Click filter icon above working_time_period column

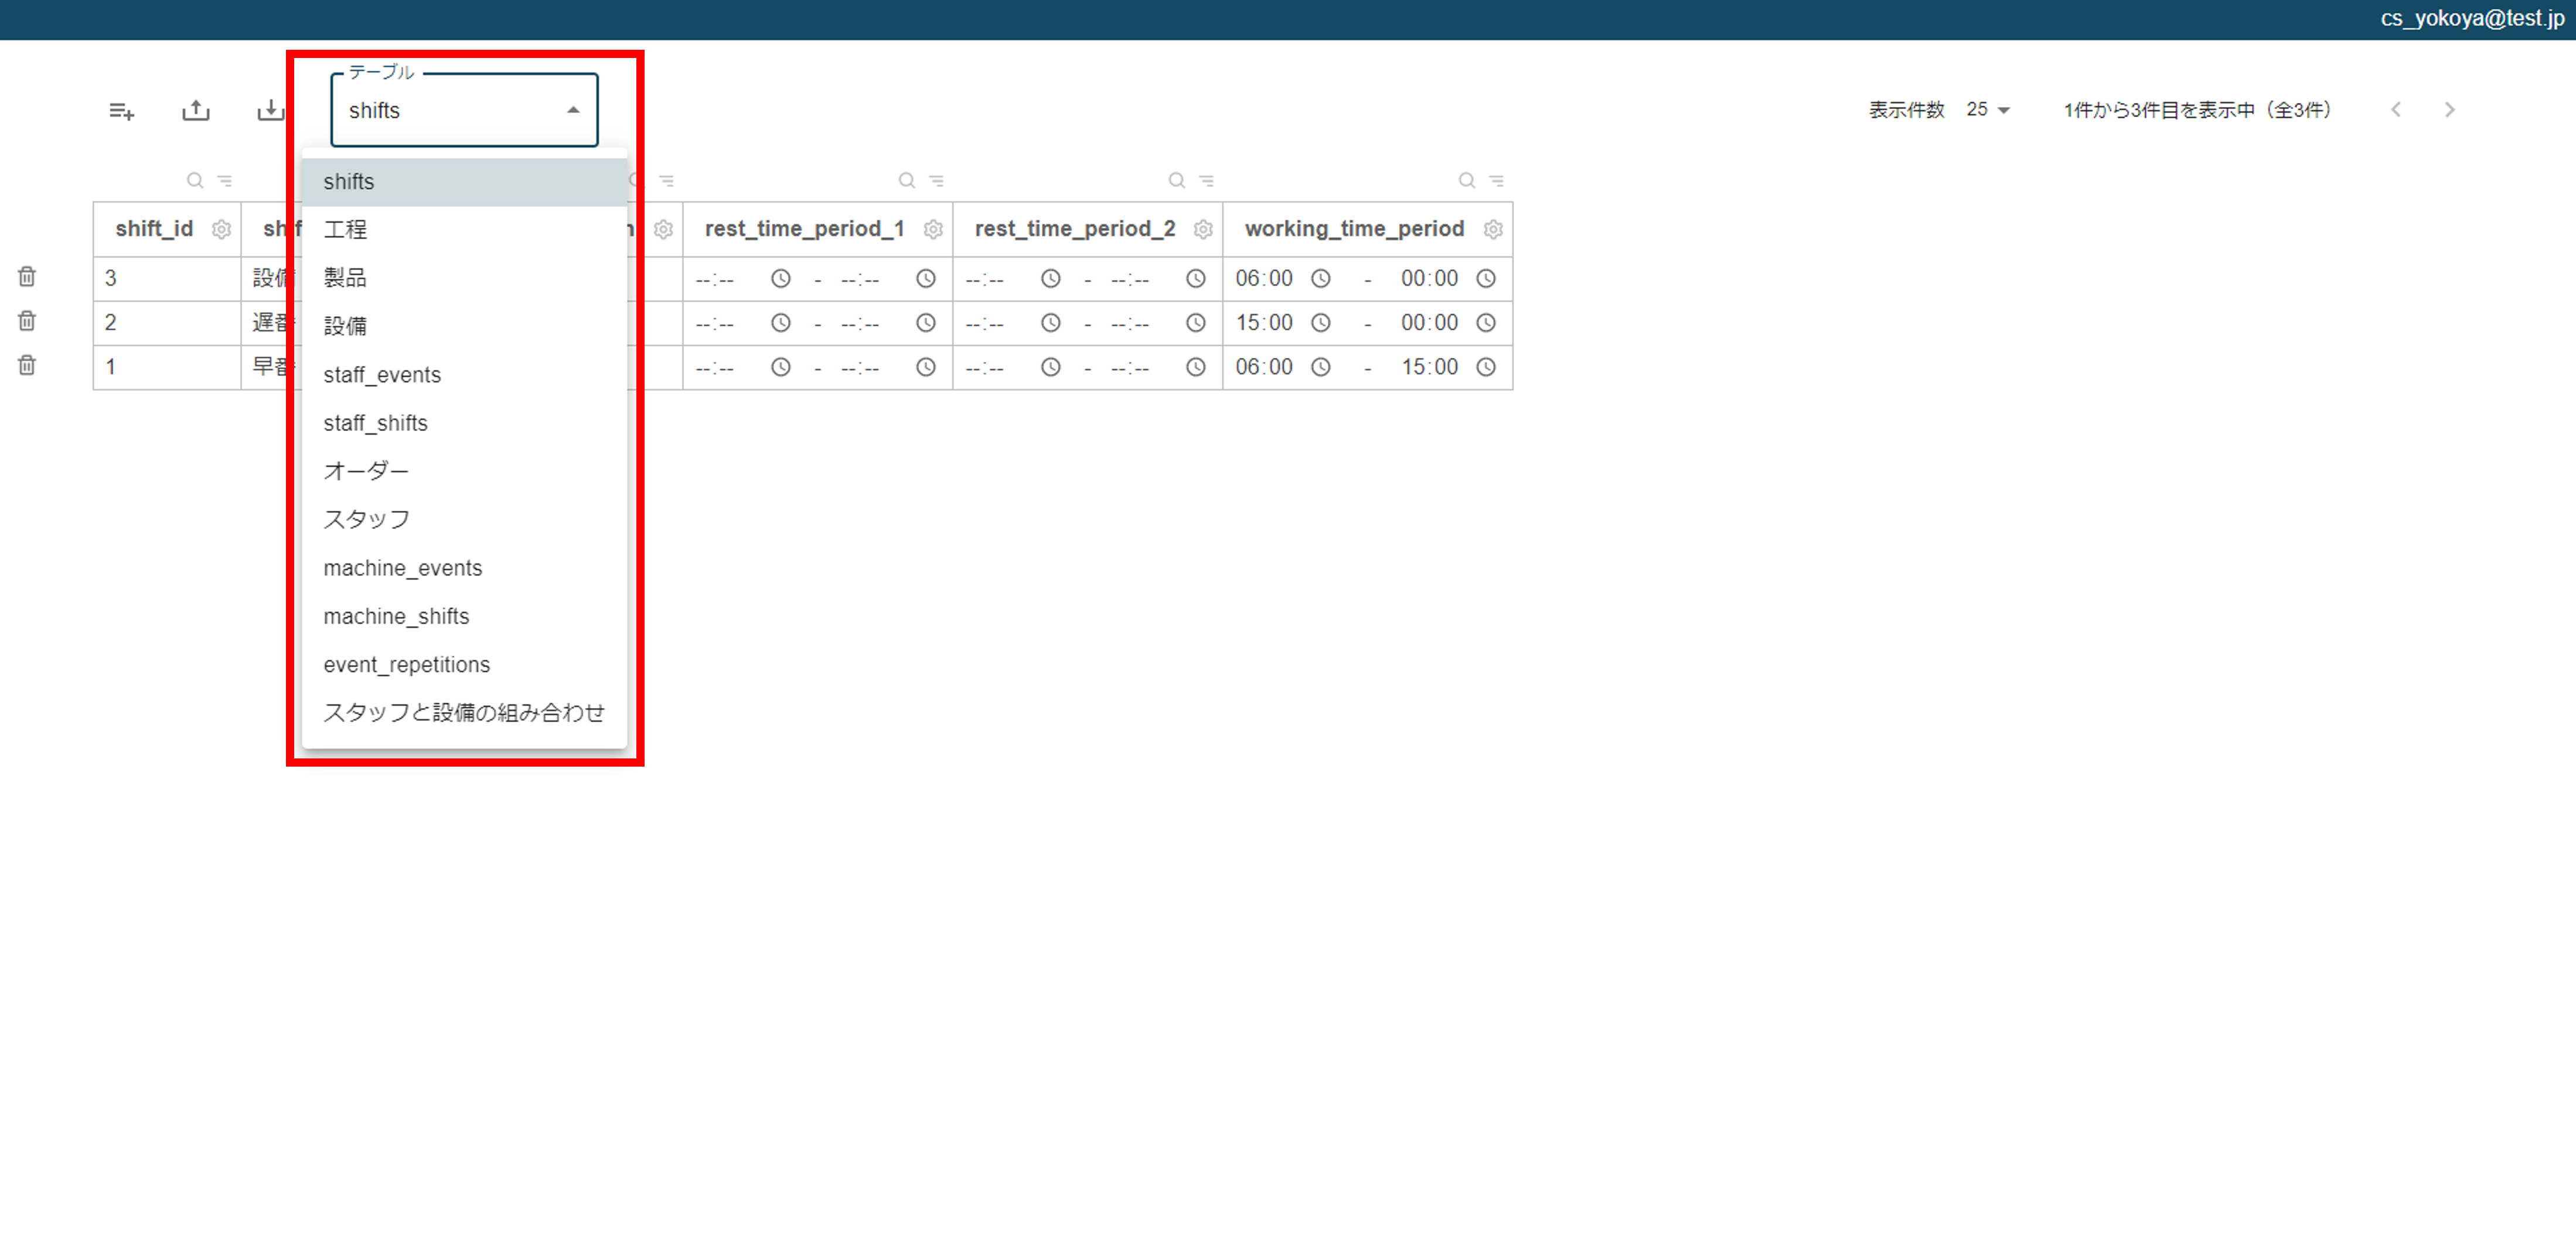click(x=1497, y=181)
